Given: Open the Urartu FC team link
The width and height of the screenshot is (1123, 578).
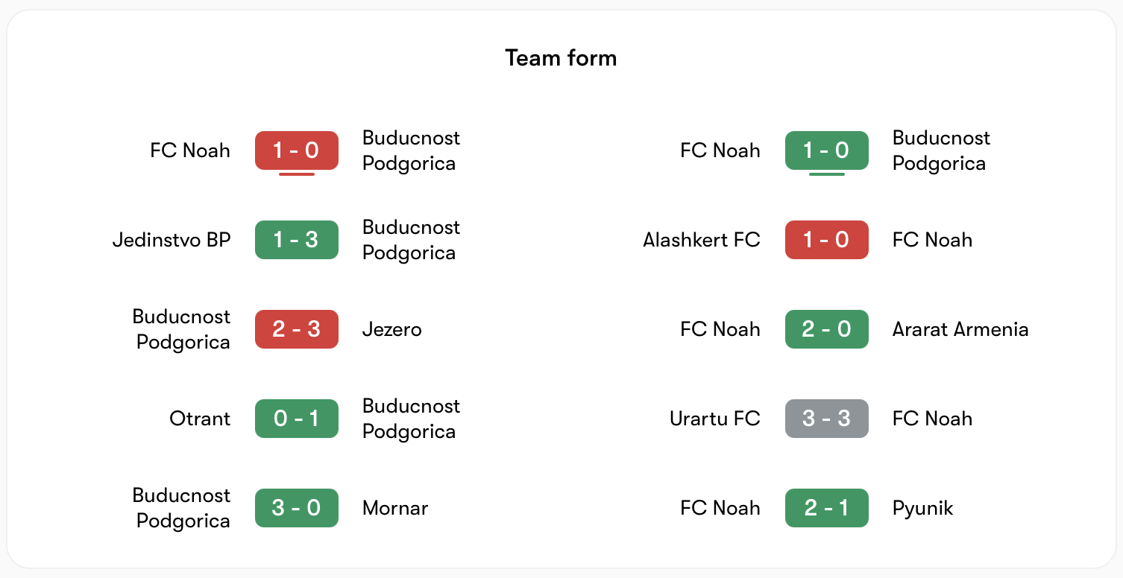Looking at the screenshot, I should click(715, 419).
